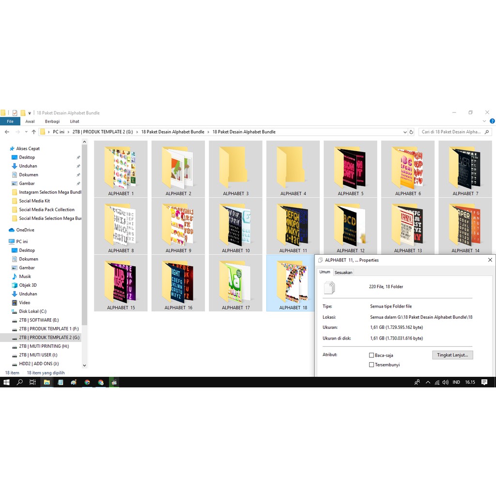
Task: Click the search box for this folder
Action: pyautogui.click(x=455, y=132)
